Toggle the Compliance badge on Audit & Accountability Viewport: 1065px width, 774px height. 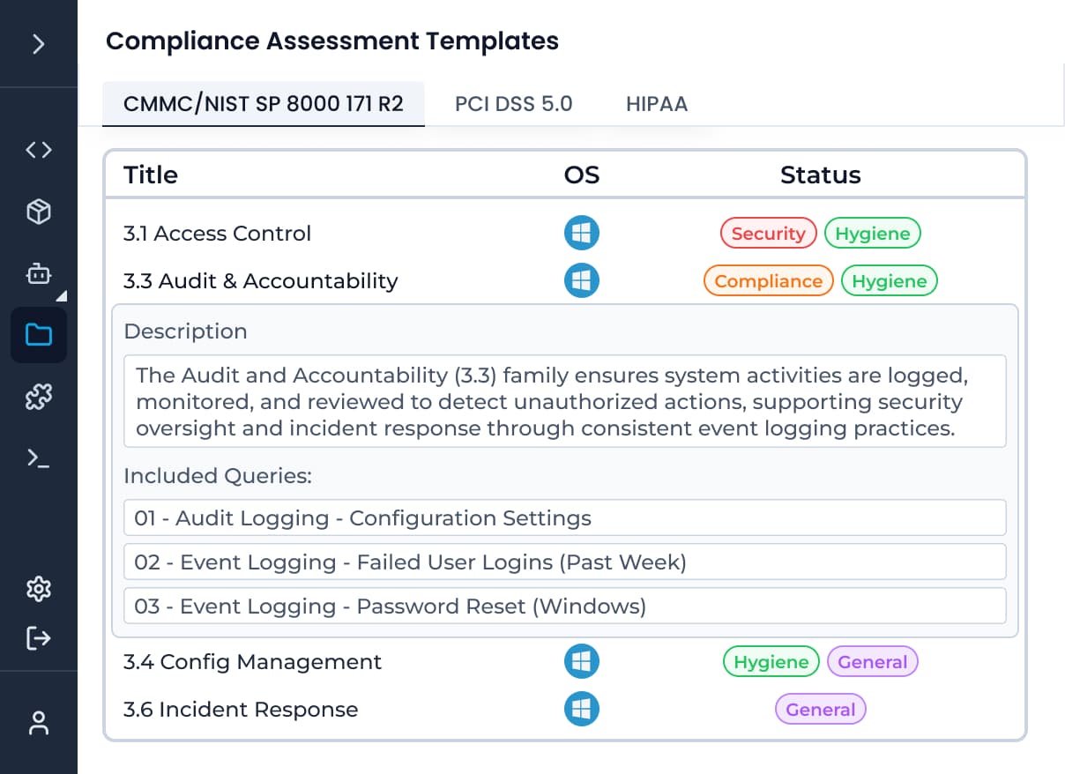click(768, 280)
